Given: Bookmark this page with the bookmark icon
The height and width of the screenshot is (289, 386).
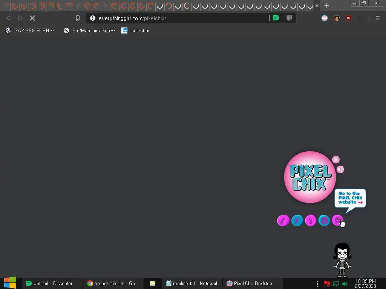Looking at the screenshot, I should tap(78, 18).
